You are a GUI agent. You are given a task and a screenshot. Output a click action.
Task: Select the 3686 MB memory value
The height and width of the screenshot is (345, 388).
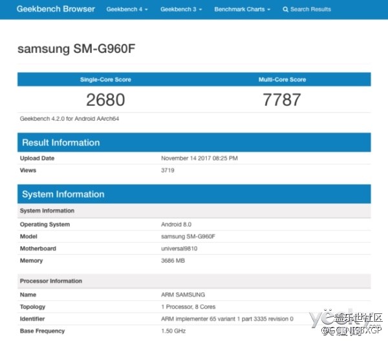point(173,261)
